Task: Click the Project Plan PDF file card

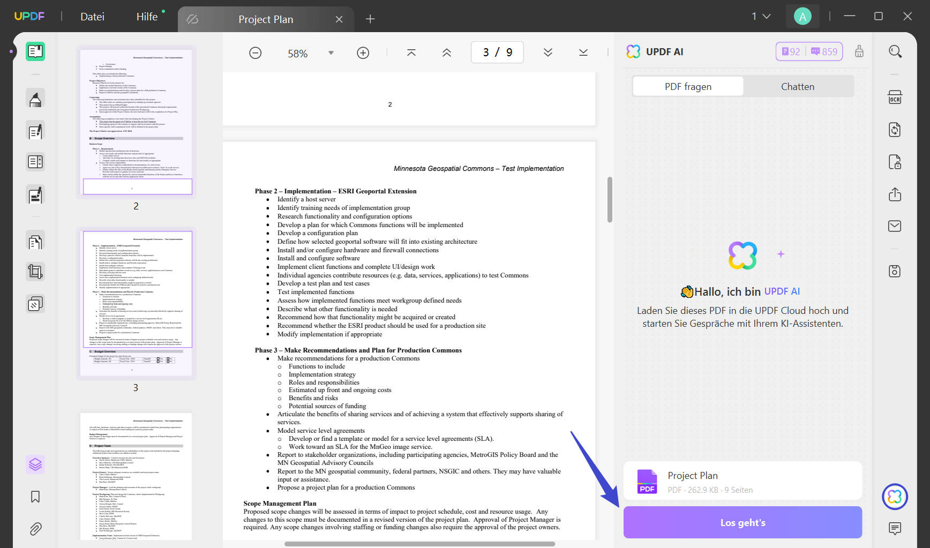Action: pyautogui.click(x=742, y=482)
